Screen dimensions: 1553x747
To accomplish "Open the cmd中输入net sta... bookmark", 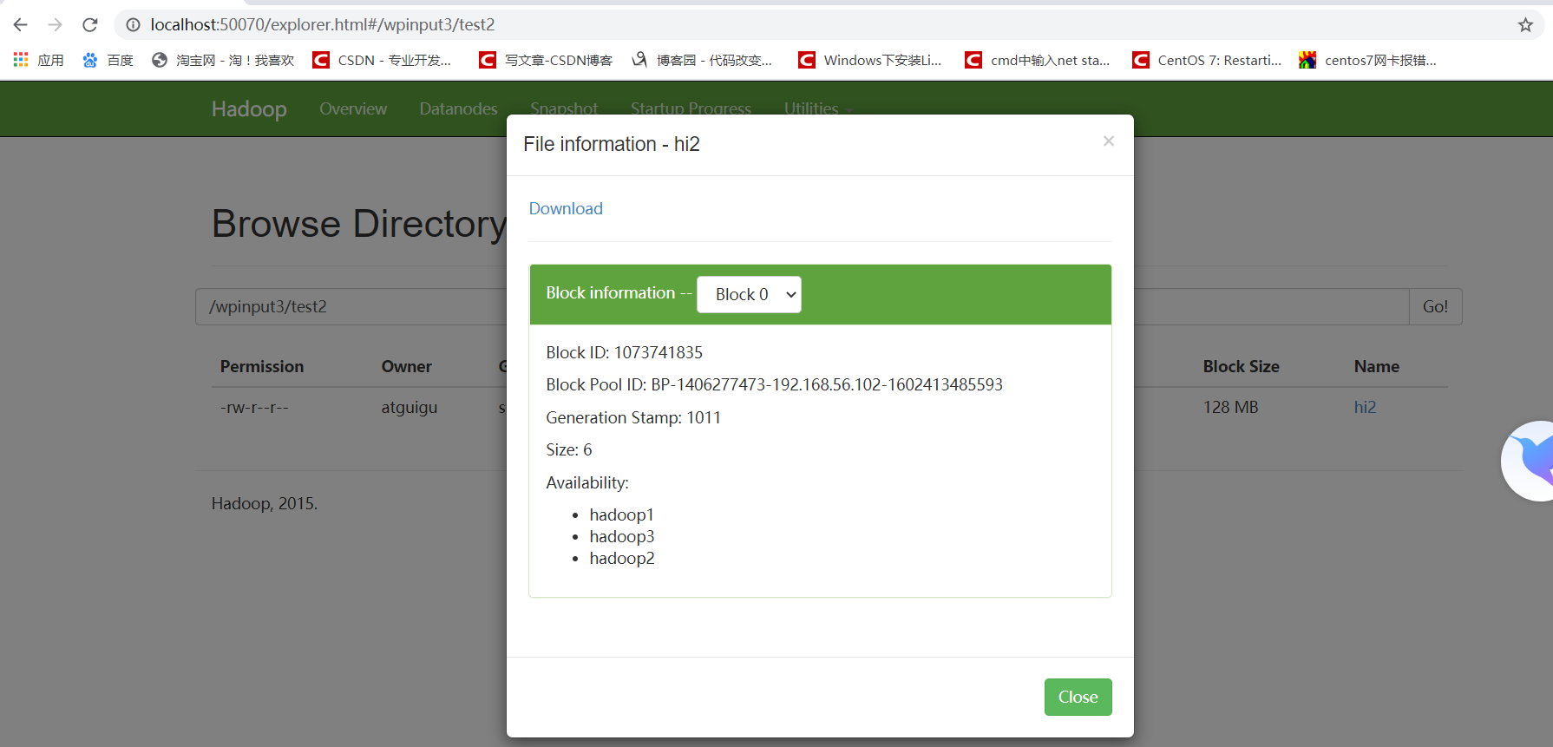I will tap(1038, 60).
